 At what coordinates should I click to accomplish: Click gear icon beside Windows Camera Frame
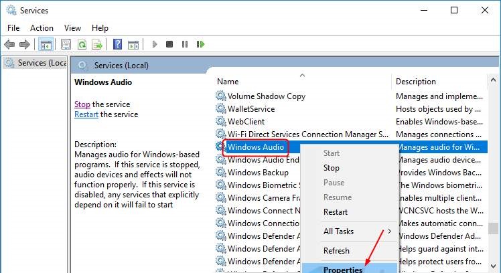tap(220, 197)
